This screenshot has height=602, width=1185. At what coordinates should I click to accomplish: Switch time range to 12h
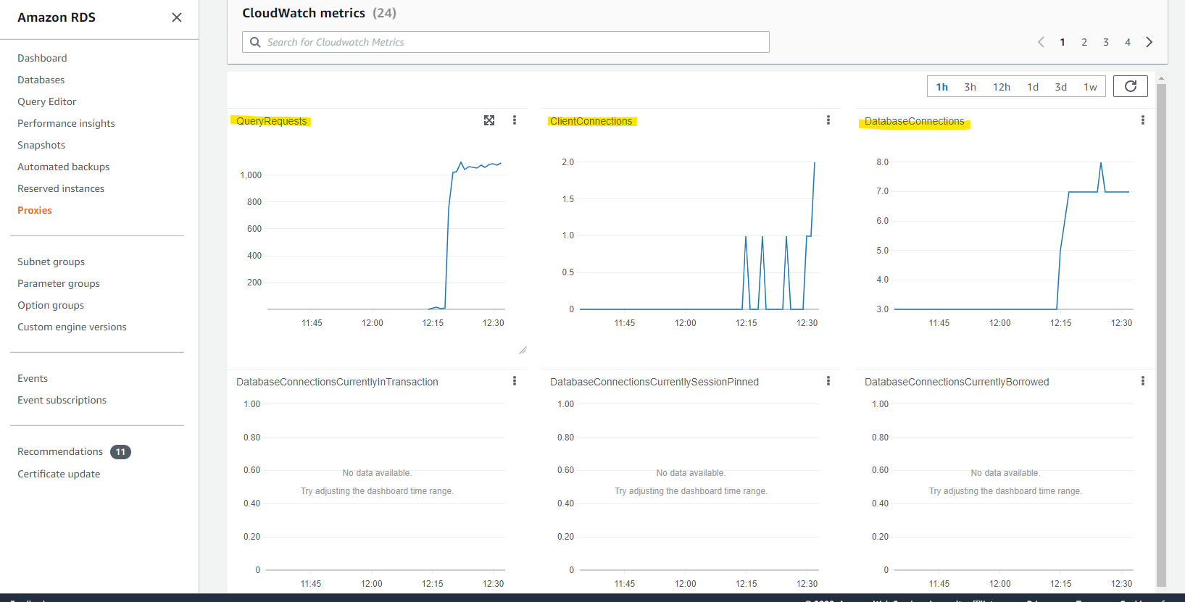coord(1002,87)
